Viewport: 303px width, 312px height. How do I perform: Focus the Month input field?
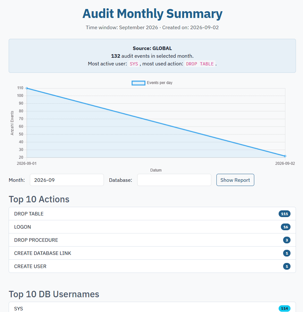[67, 180]
